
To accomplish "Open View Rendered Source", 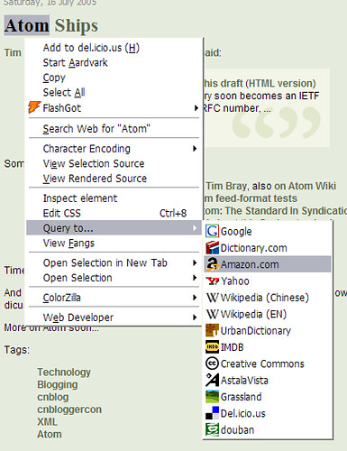I will 114,179.
